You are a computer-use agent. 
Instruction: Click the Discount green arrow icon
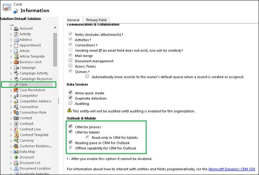(16, 157)
